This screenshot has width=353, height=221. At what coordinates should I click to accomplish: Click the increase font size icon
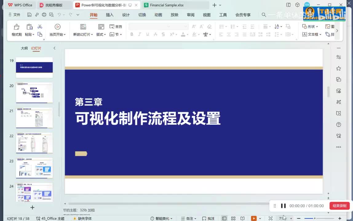pyautogui.click(x=194, y=26)
